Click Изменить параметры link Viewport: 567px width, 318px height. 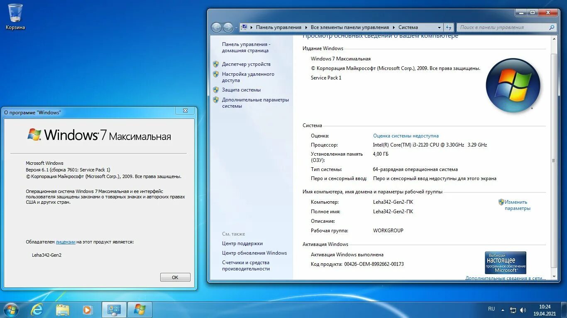point(517,205)
